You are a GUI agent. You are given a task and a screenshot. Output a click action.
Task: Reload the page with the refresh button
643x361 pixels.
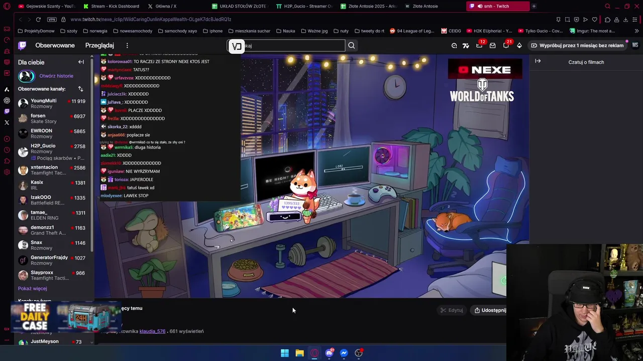pyautogui.click(x=38, y=20)
